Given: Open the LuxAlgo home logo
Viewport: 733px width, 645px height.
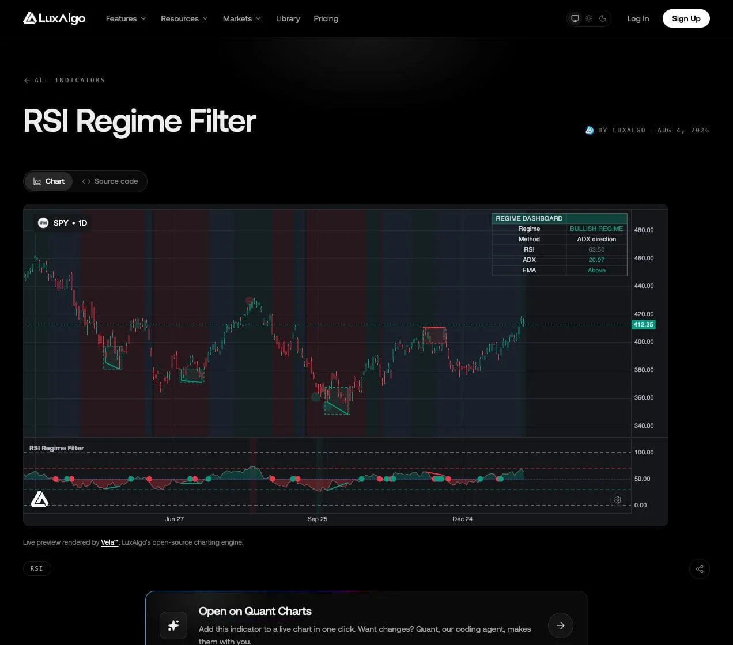Looking at the screenshot, I should 54,18.
